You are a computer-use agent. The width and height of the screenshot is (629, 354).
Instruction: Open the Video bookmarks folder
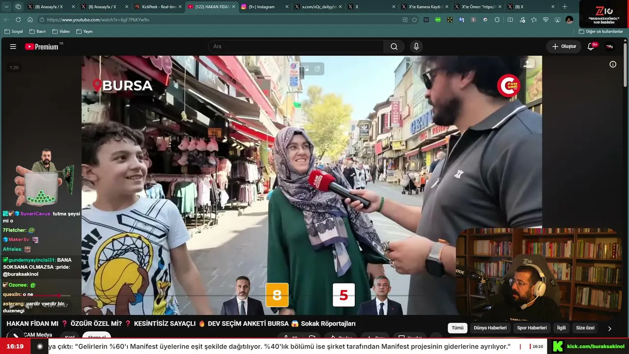(x=61, y=31)
